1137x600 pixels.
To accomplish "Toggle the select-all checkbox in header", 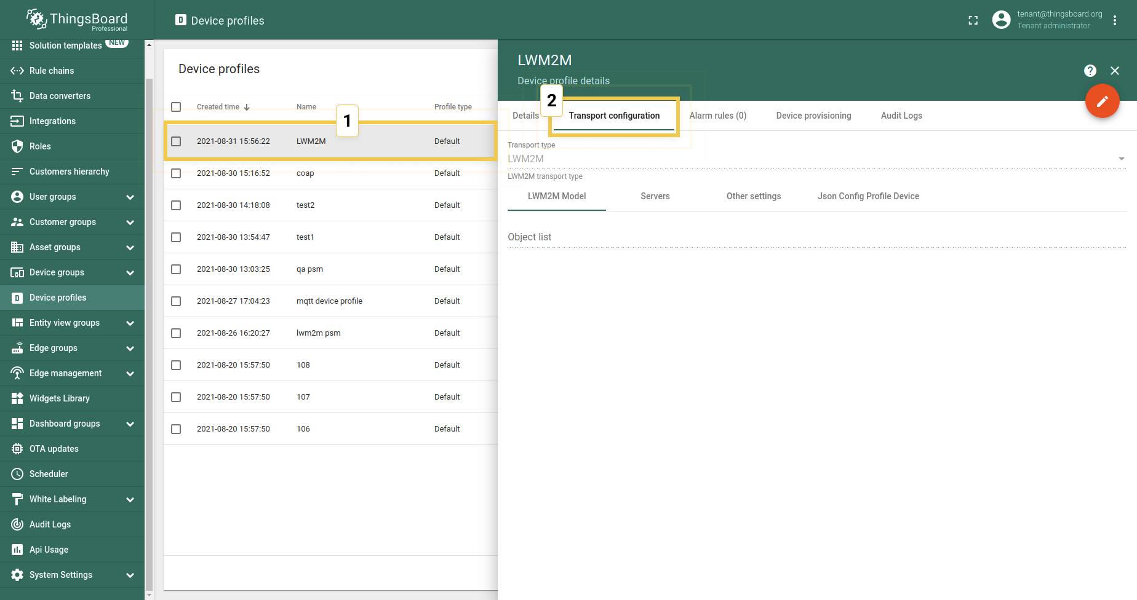I will click(176, 107).
